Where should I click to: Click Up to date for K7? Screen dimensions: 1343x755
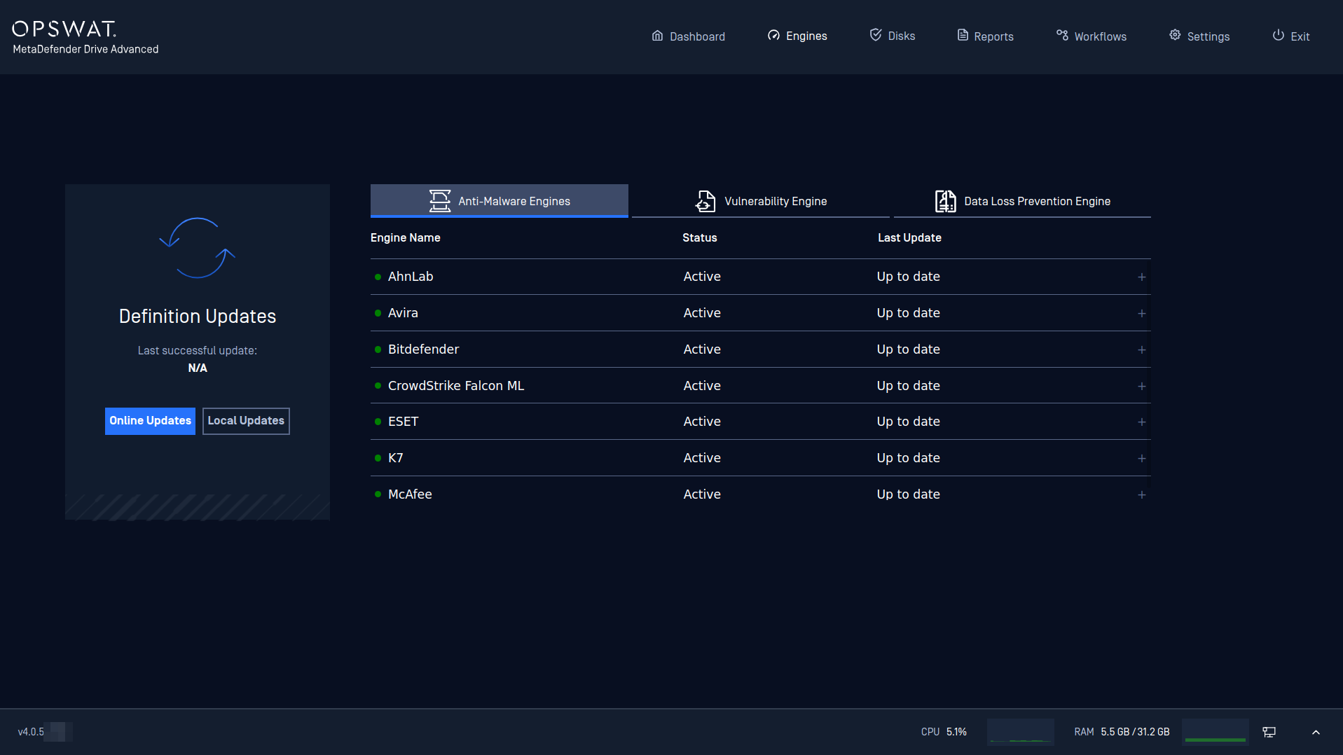[908, 458]
